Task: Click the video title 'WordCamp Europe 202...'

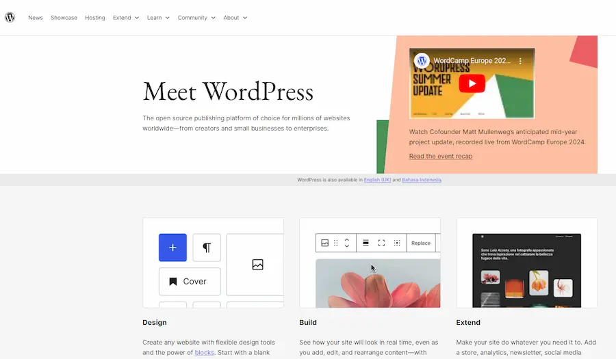Action: pos(472,61)
